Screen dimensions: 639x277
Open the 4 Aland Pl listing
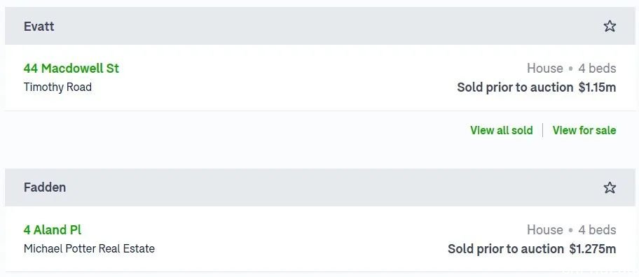[x=53, y=230]
